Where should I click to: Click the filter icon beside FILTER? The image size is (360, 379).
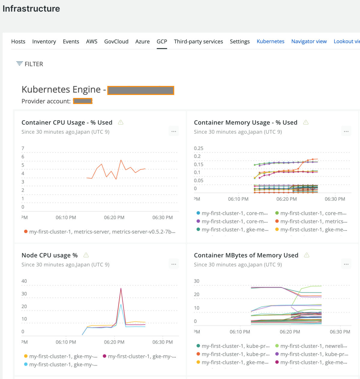pyautogui.click(x=19, y=64)
